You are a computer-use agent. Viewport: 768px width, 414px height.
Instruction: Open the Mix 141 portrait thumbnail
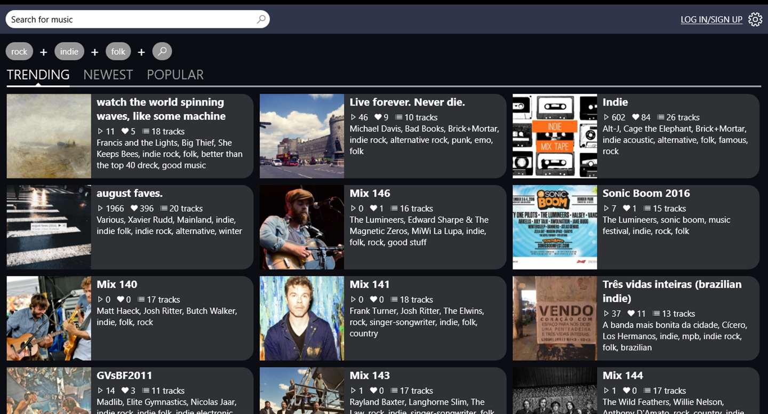point(302,319)
